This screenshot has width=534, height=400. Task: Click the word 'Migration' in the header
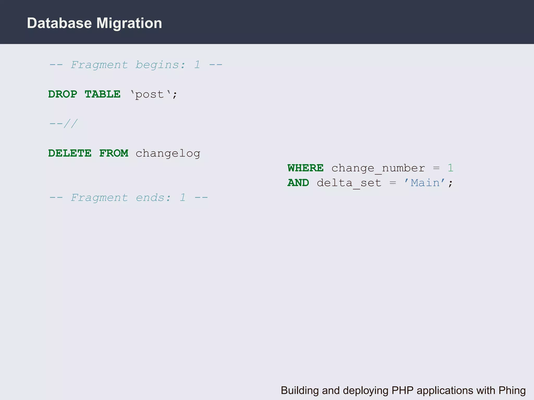pos(129,23)
